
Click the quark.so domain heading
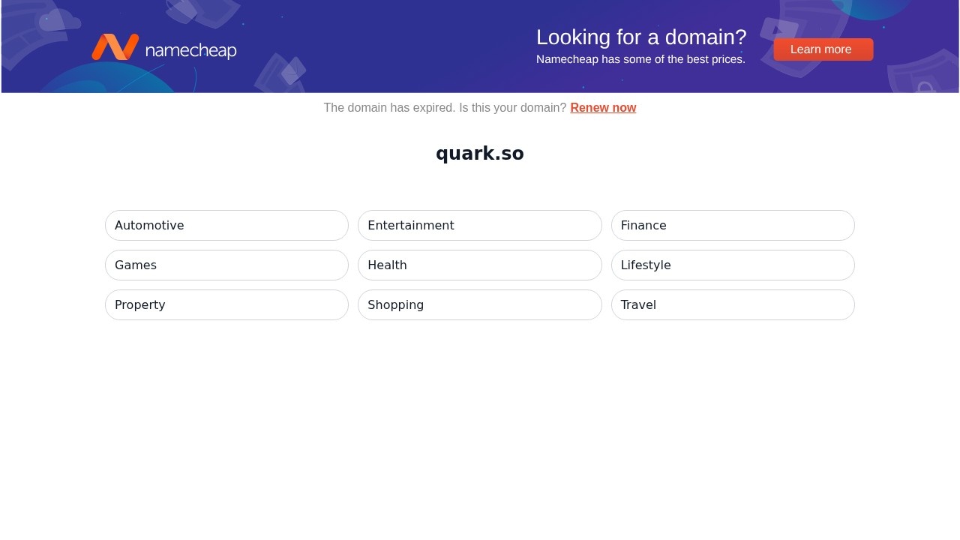[480, 154]
